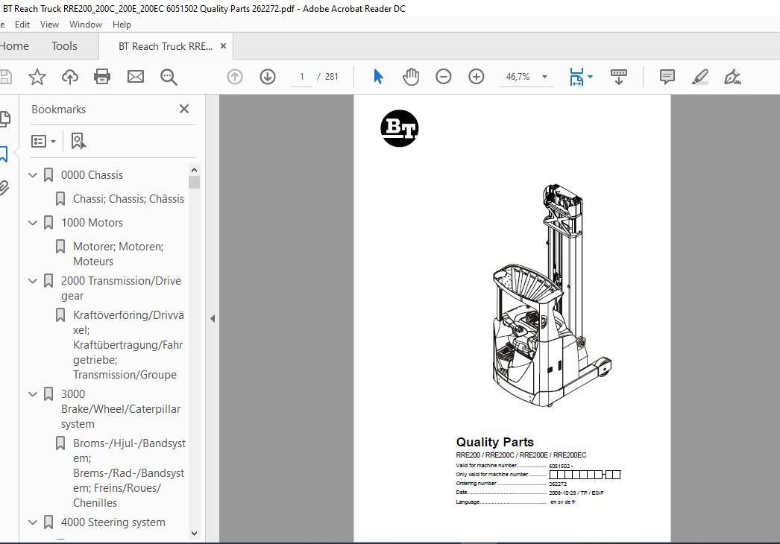Click the email envelope icon
The height and width of the screenshot is (544, 780).
coord(135,77)
